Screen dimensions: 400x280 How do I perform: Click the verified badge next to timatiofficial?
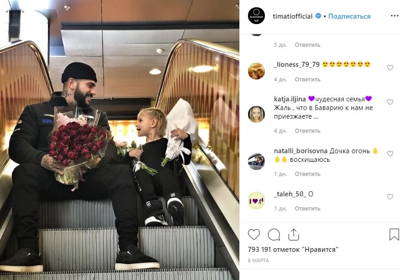tap(318, 16)
